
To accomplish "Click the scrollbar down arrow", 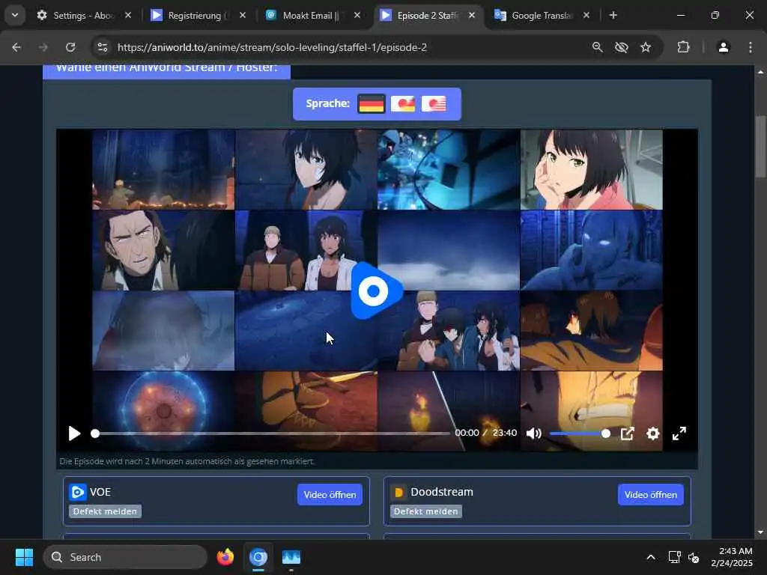I will 760,532.
